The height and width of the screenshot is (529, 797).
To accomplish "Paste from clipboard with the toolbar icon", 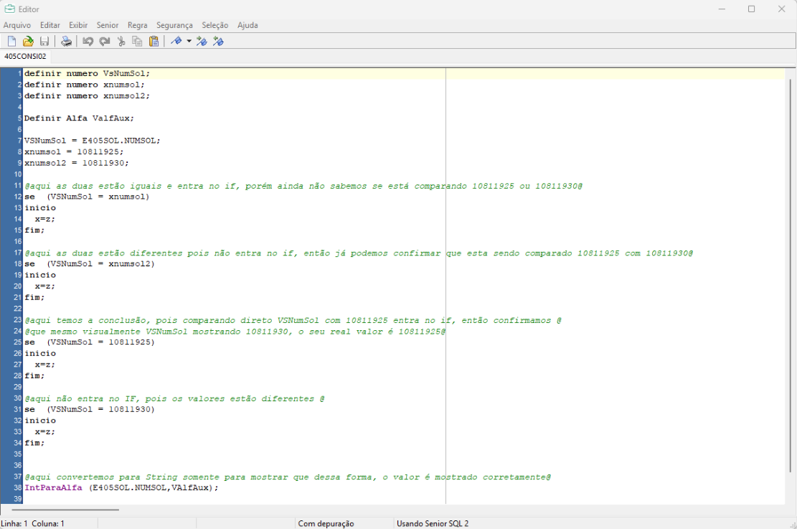I will tap(154, 41).
